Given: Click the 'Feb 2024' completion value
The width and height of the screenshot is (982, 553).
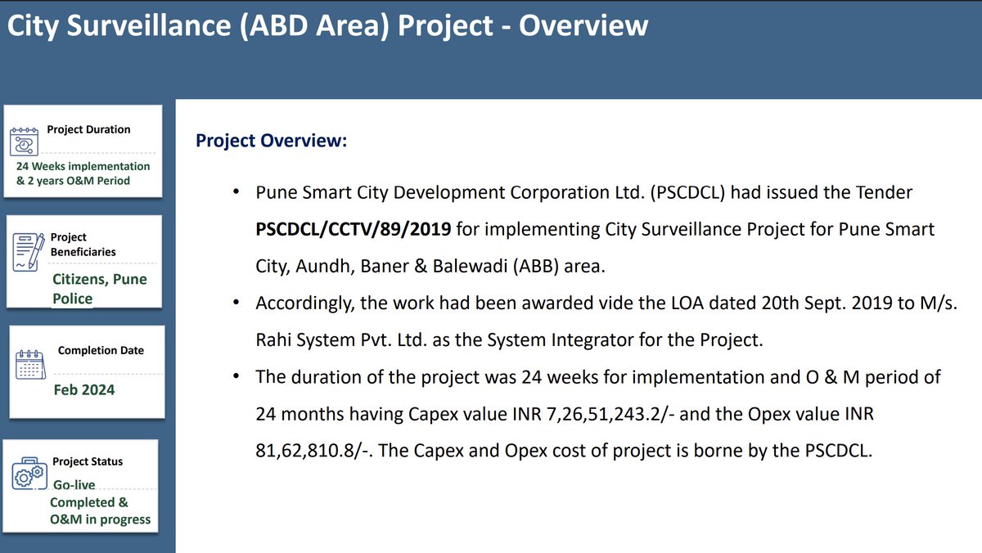Looking at the screenshot, I should point(84,390).
